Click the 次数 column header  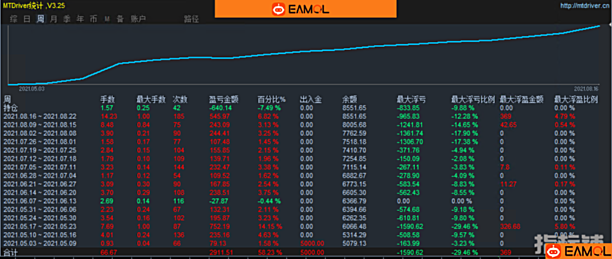click(180, 99)
